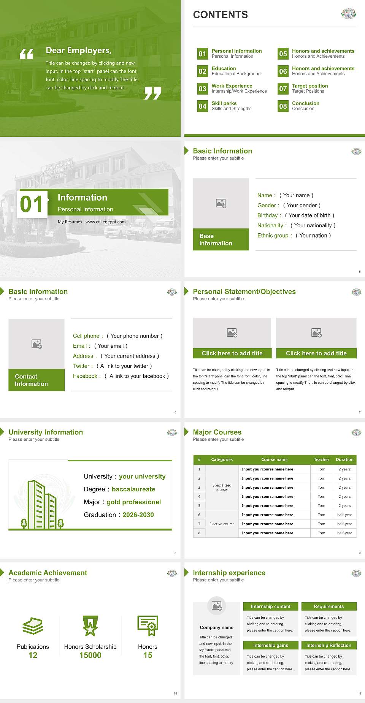The image size is (365, 703).
Task: Click the green arrow marker beside Internship experience
Action: click(186, 572)
